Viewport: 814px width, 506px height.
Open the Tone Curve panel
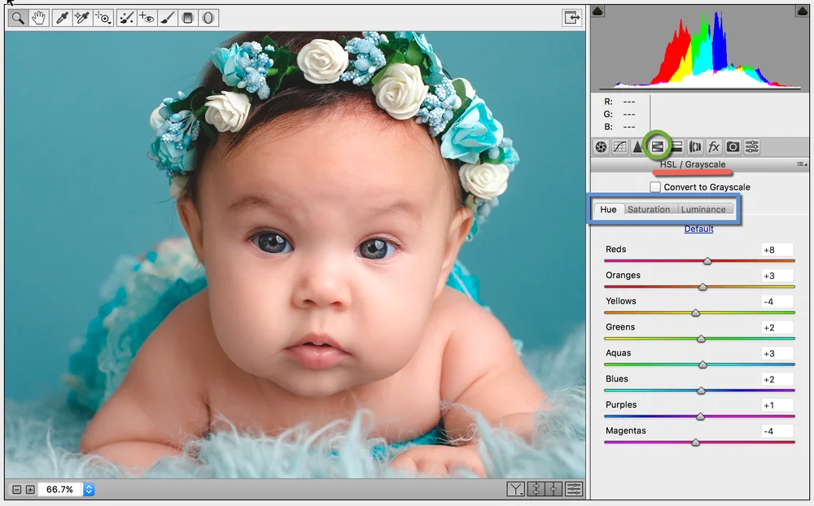click(620, 146)
